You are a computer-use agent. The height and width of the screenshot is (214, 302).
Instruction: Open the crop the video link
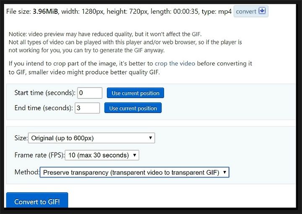click(x=175, y=64)
